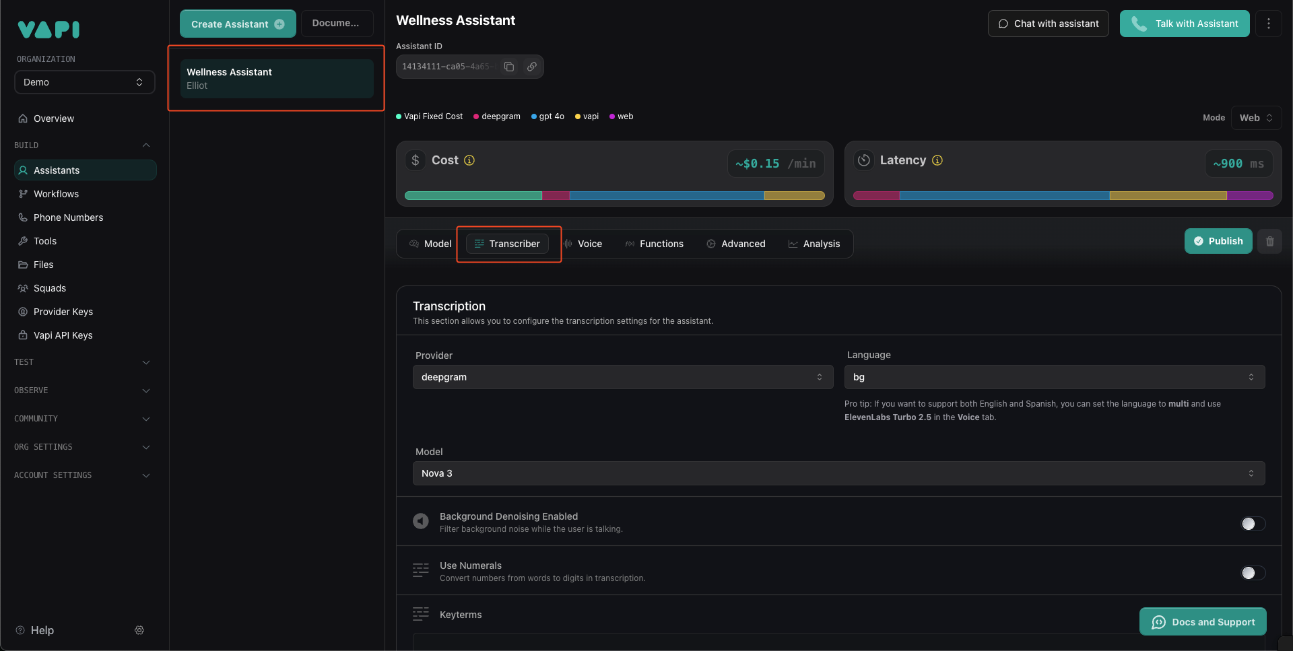The height and width of the screenshot is (651, 1293).
Task: Click the trash delete icon beside Publish
Action: coord(1269,241)
